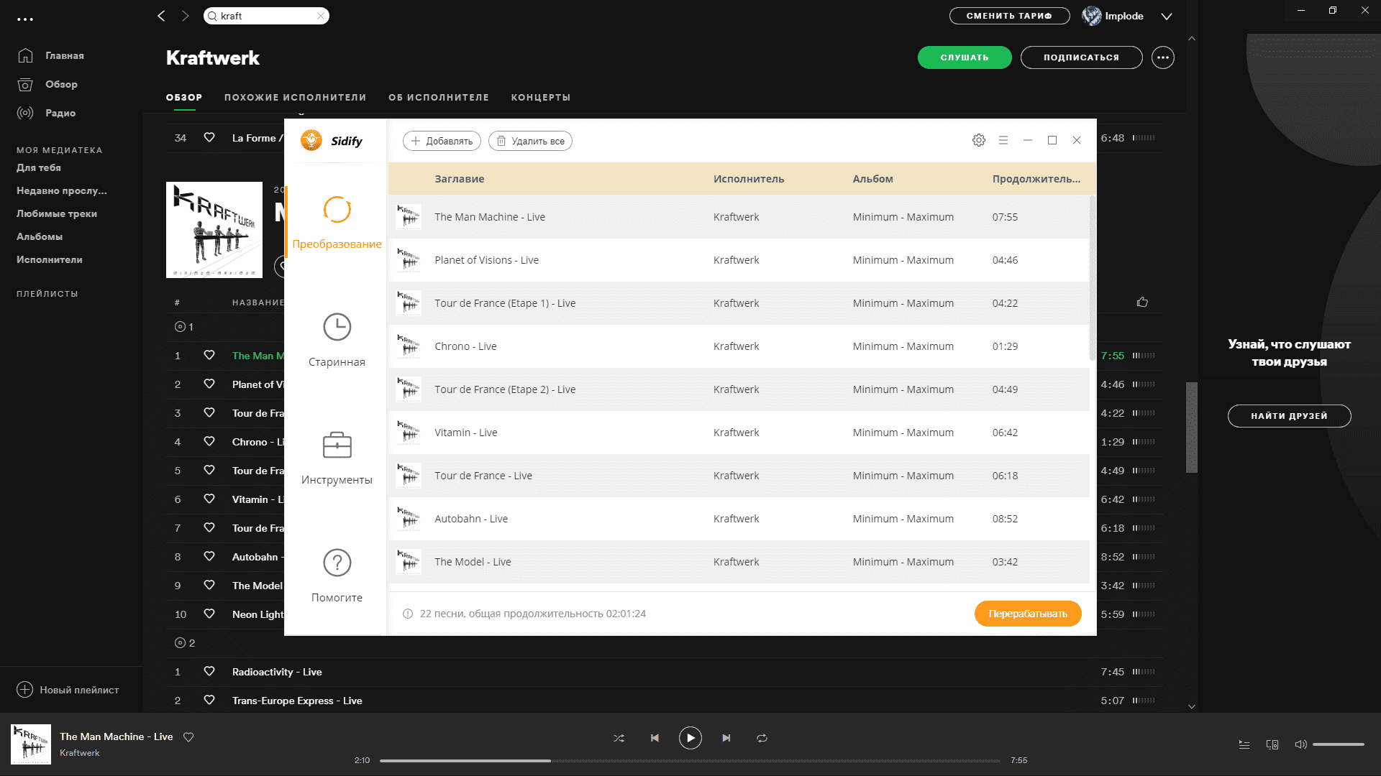Switch to ОБ ИСПОЛНИТЕЛЕ tab
This screenshot has width=1381, height=776.
(439, 97)
